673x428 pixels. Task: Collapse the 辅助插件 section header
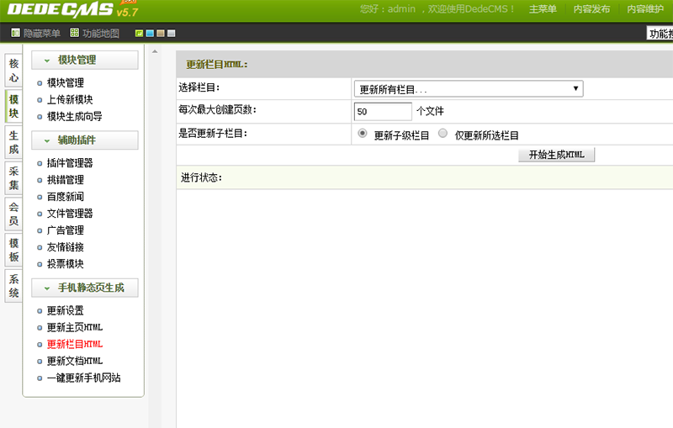(x=85, y=140)
